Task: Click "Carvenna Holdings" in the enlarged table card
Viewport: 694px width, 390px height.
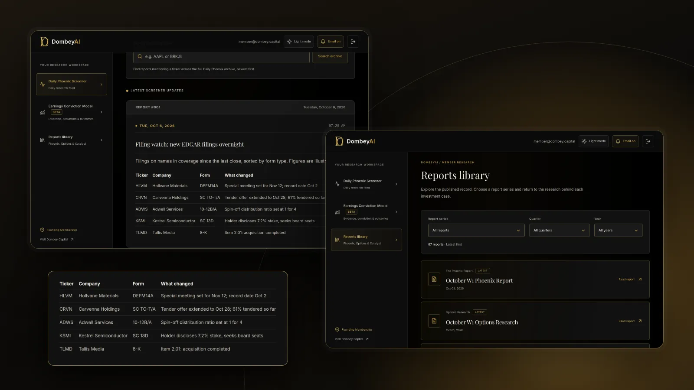Action: pyautogui.click(x=99, y=309)
